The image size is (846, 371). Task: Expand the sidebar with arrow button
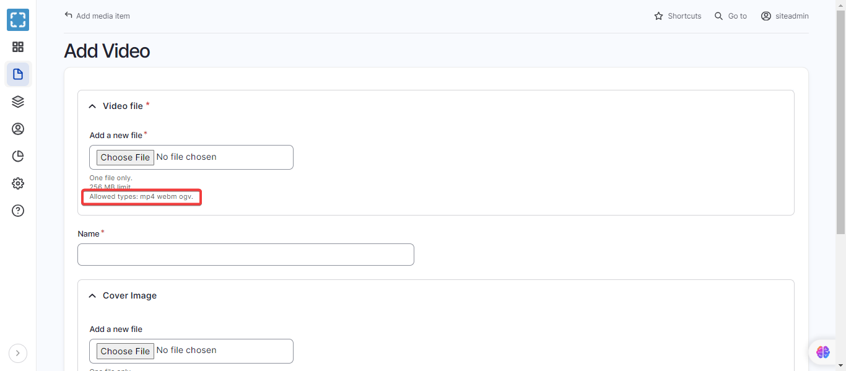18,353
